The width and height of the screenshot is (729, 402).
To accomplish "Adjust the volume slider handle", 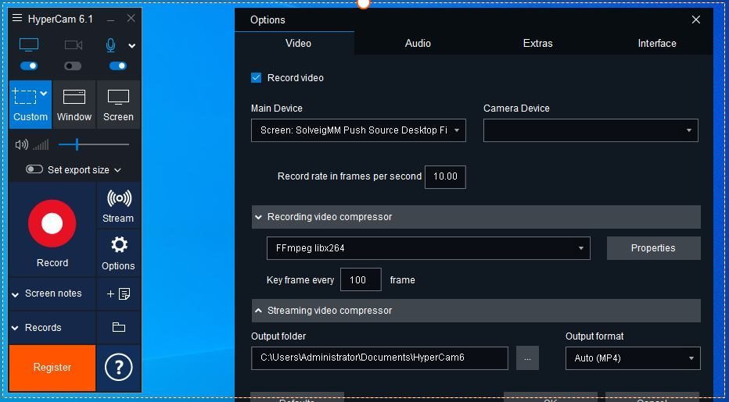I will click(77, 144).
